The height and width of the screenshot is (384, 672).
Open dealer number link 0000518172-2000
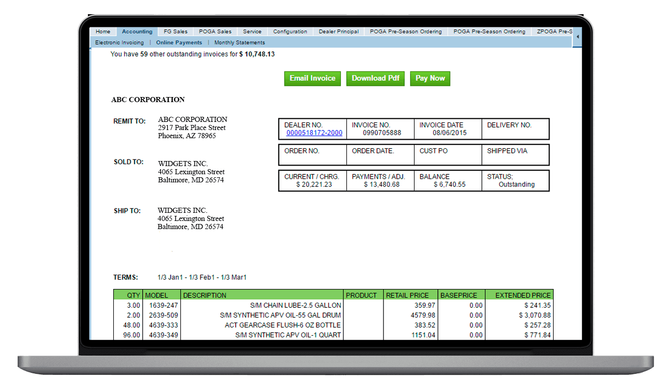click(x=315, y=133)
